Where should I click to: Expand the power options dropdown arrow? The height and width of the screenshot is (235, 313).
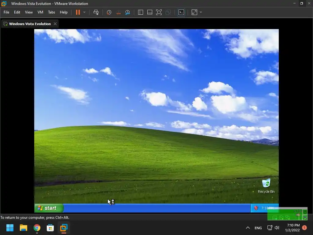tap(84, 12)
